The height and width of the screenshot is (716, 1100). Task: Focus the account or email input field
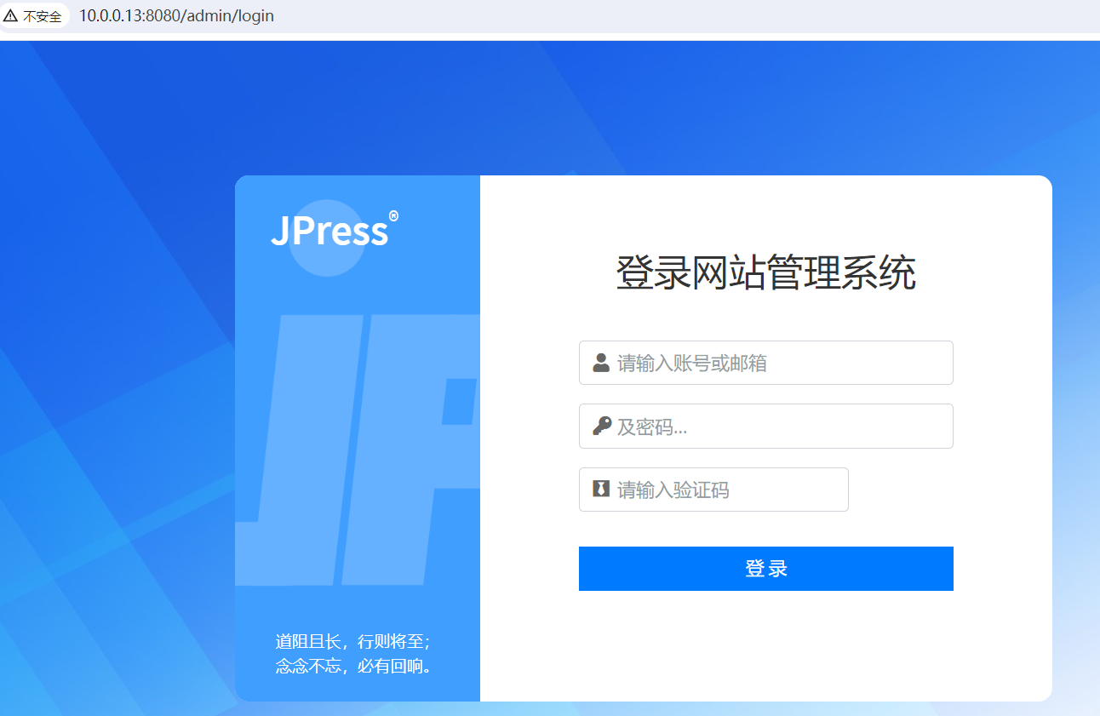[x=766, y=363]
